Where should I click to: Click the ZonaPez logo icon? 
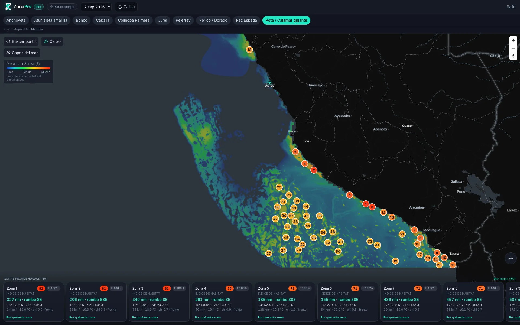coord(8,7)
